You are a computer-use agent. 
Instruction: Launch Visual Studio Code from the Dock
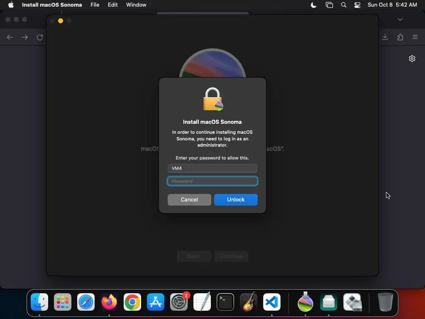tap(272, 302)
